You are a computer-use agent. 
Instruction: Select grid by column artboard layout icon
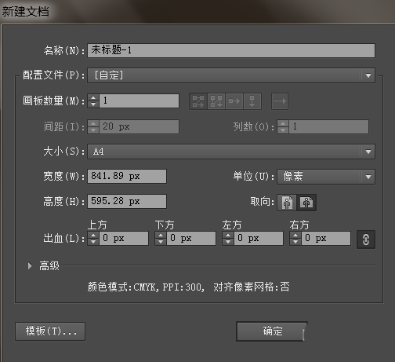point(216,101)
